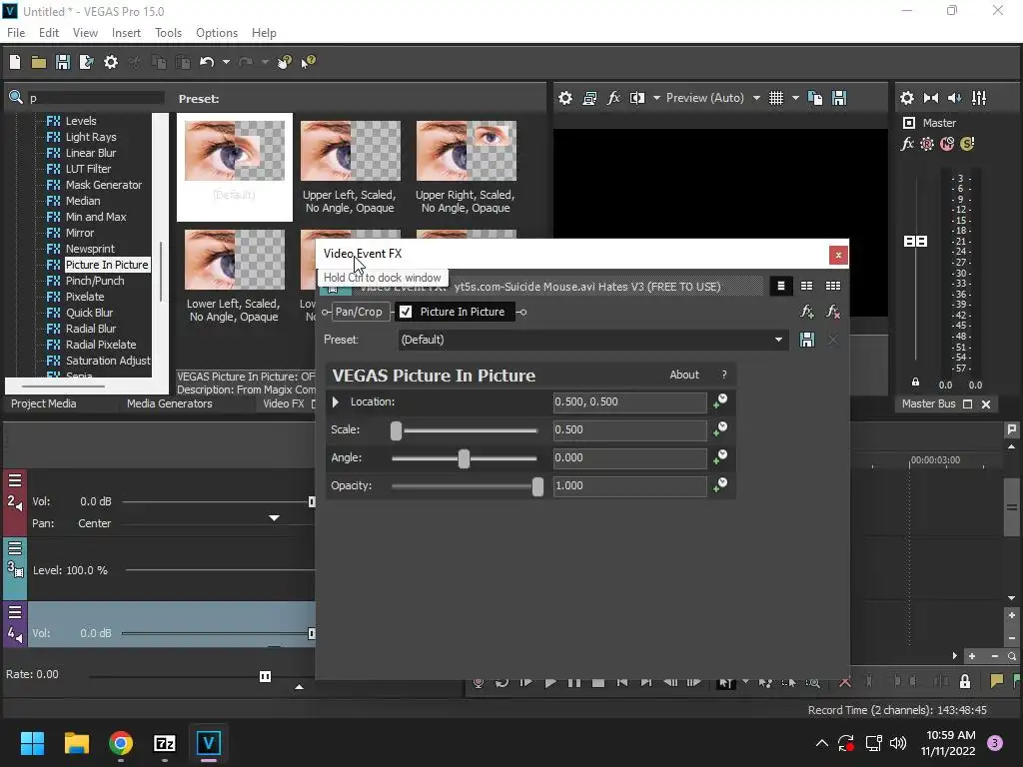The height and width of the screenshot is (767, 1023).
Task: Open the Insert menu
Action: (x=126, y=33)
